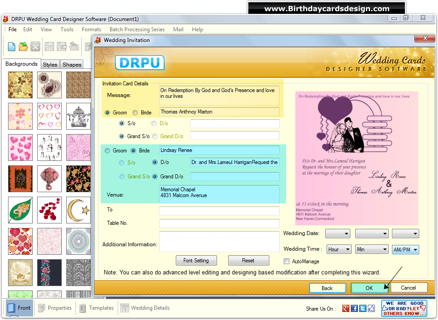Click the Reset button
Viewport: 438px width, 320px height.
[x=248, y=260]
